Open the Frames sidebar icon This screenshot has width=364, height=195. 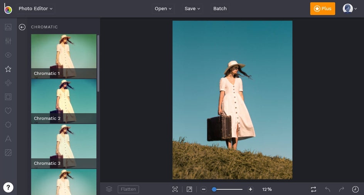coord(8,97)
